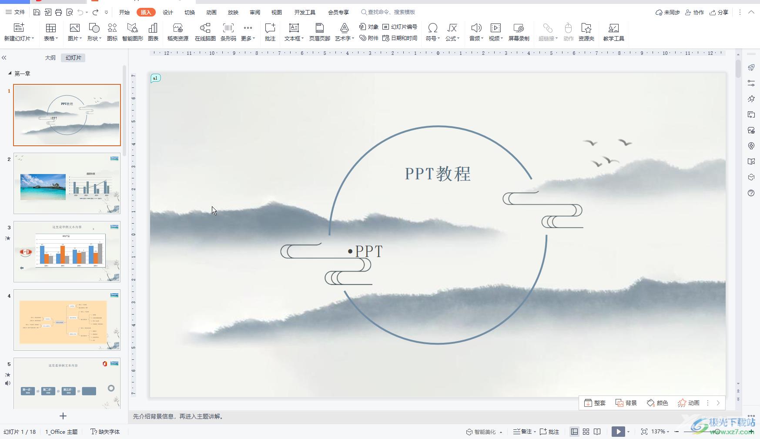Open the Outline (大纲) pane tab
Screen dimensions: 760x439
(x=50, y=57)
